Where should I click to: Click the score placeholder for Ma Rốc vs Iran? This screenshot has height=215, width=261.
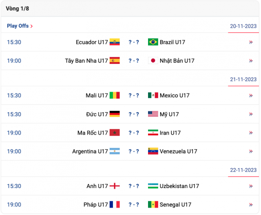(134, 133)
